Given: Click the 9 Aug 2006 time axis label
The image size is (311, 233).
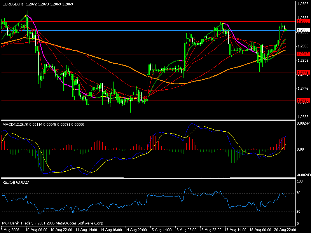Looking at the screenshot, I should click(x=10, y=230).
